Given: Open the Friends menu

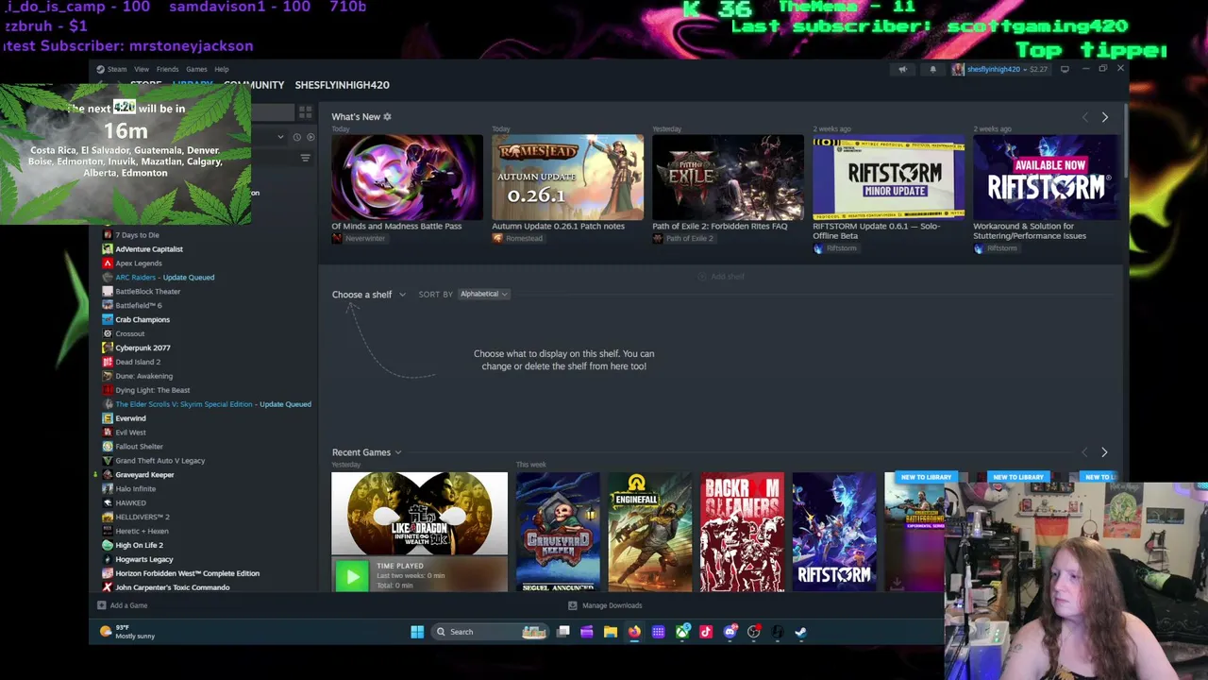Looking at the screenshot, I should tap(167, 69).
